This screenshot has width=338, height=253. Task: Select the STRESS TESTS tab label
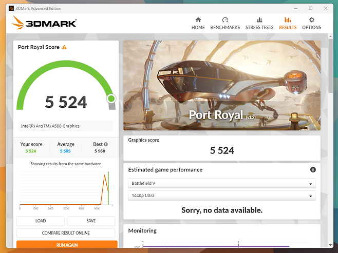[x=259, y=28]
